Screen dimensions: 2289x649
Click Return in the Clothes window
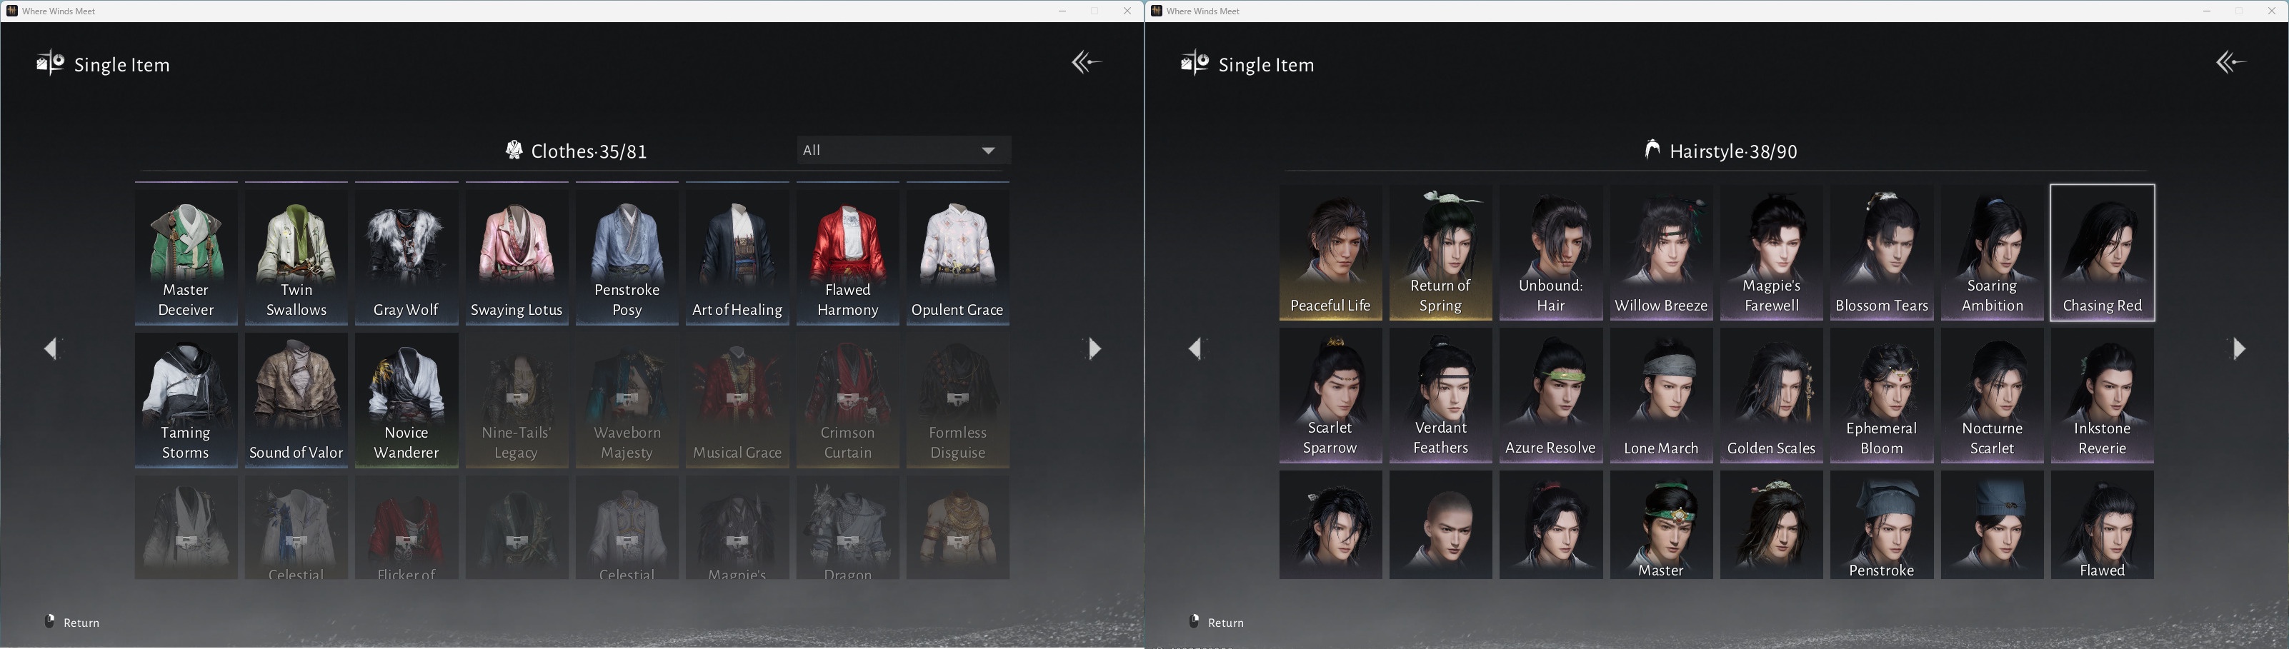[73, 623]
